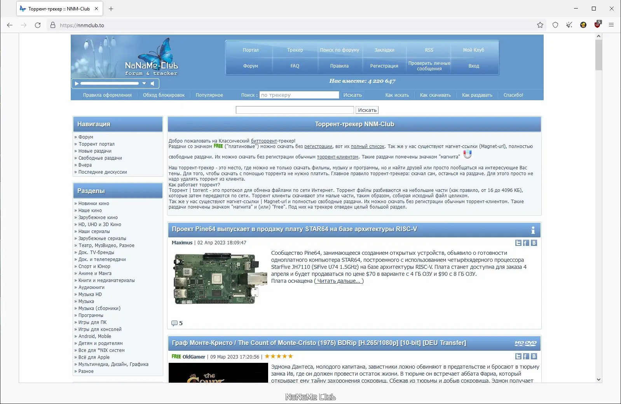621x404 pixels.
Task: Click the 'по трекеру' search field
Action: (x=299, y=95)
